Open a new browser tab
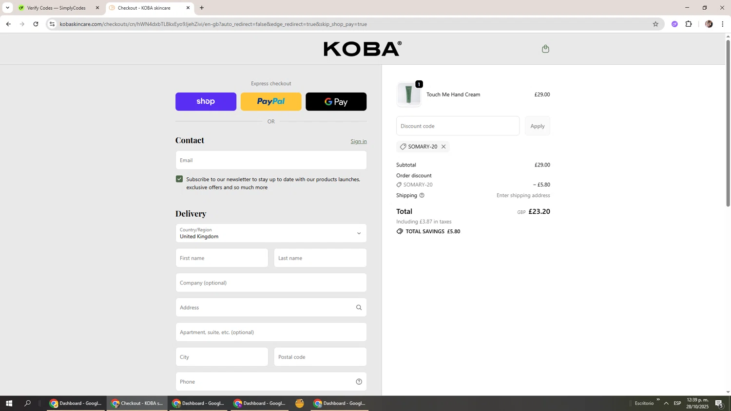The width and height of the screenshot is (731, 411). click(202, 8)
